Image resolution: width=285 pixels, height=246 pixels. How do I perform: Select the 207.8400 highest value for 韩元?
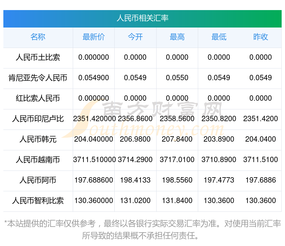pyautogui.click(x=177, y=139)
